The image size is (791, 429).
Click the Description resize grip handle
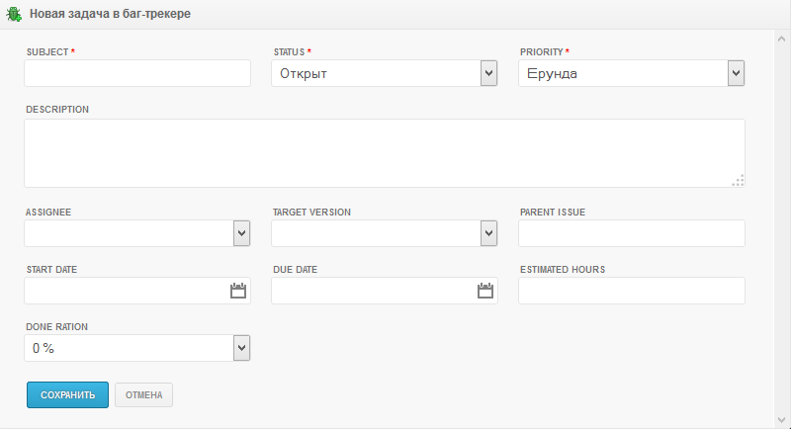tap(738, 180)
